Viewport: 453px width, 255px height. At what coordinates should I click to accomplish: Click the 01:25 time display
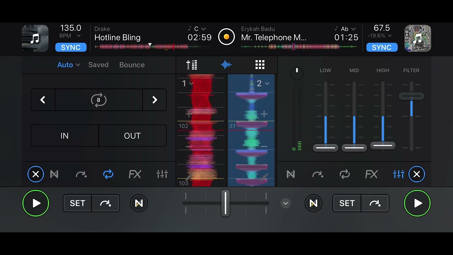click(x=346, y=38)
